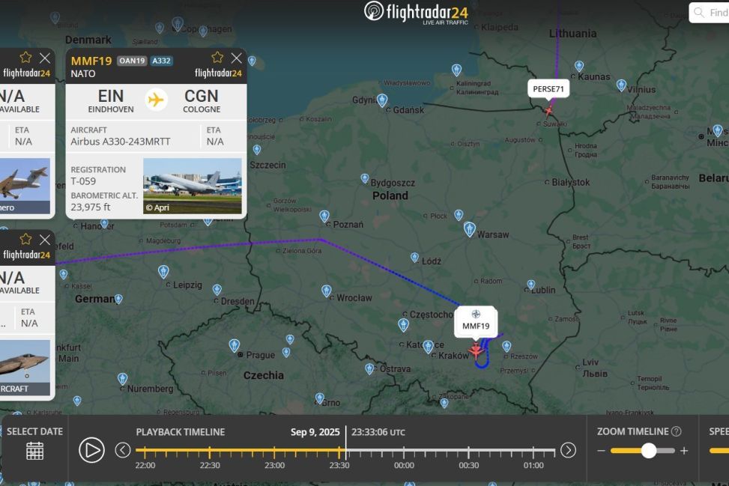Click the Brno airport pin
Screen dimensions: 729x486
coord(320,398)
